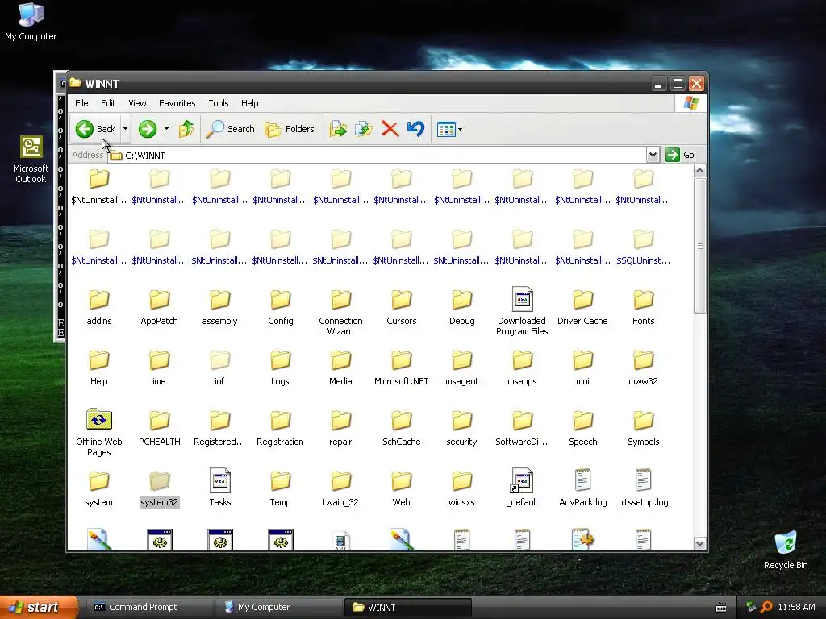This screenshot has width=826, height=619.
Task: Select the Recycle Bin desktop icon
Action: point(786,550)
